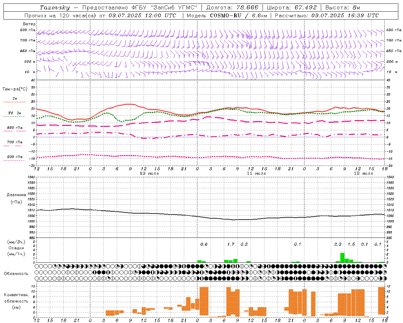Screen dimensions: 403x323
Task: Click the "Td 2м" dew point legend entry
Action: coord(14,113)
